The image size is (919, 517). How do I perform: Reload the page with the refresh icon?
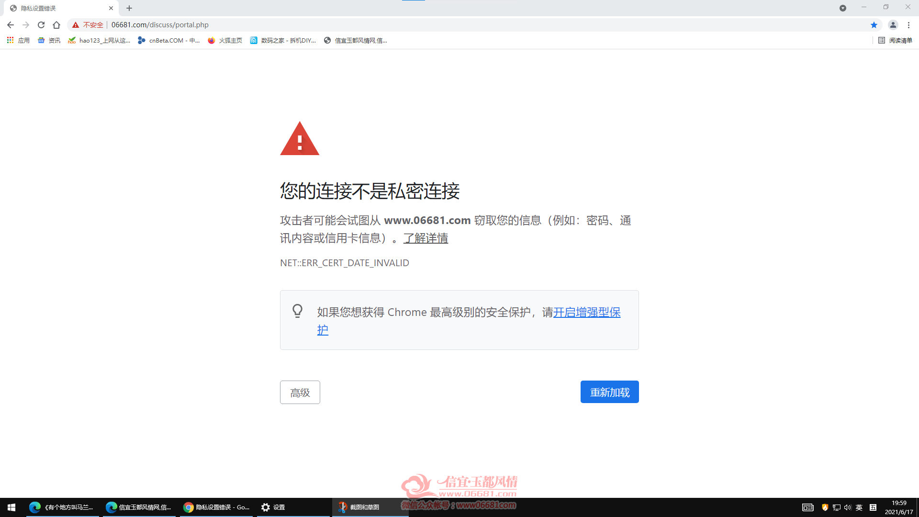(x=41, y=25)
